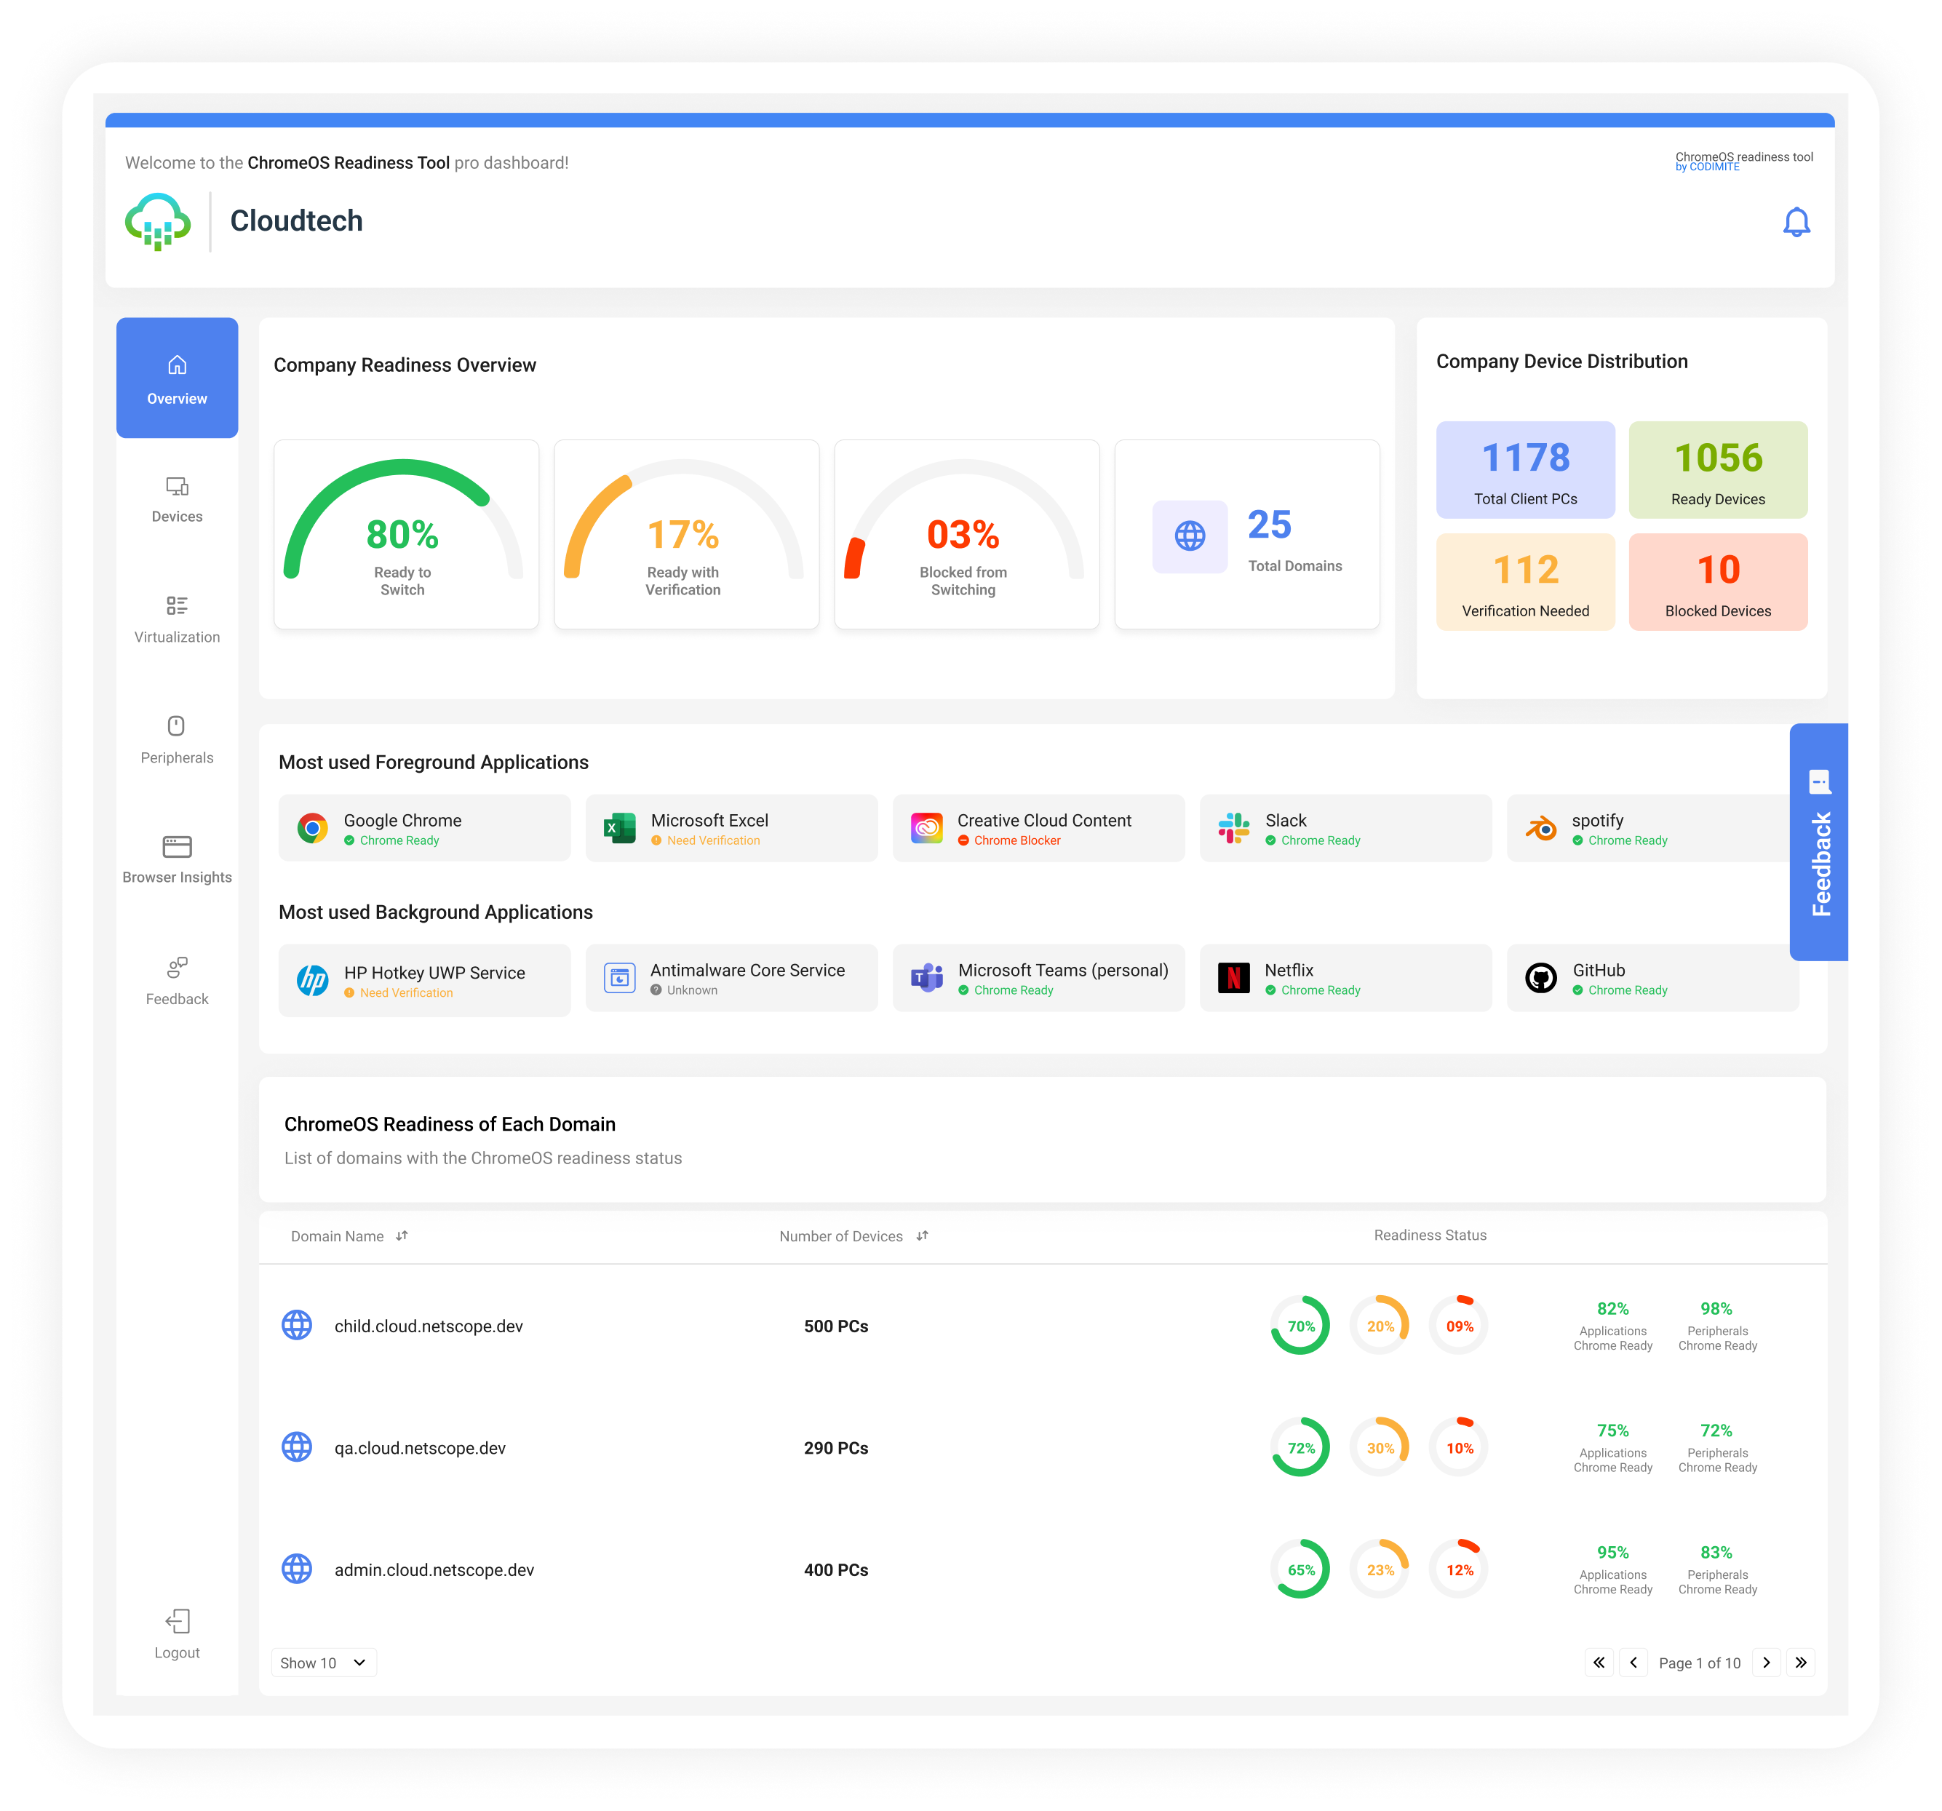
Task: Go to the next page of domains
Action: 1766,1663
